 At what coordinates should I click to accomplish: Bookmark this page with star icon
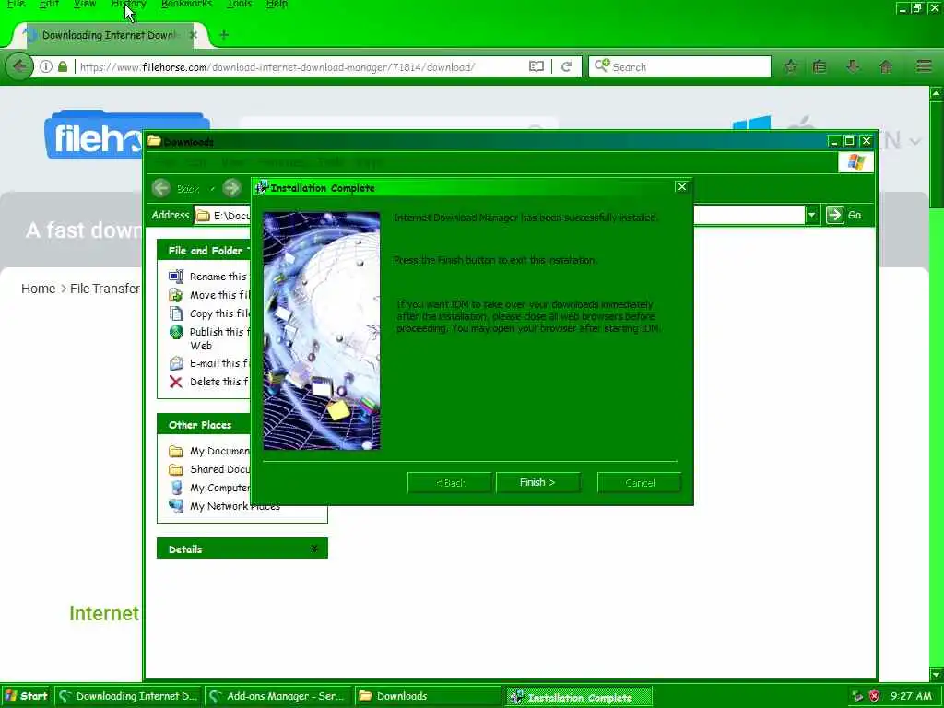(x=790, y=66)
